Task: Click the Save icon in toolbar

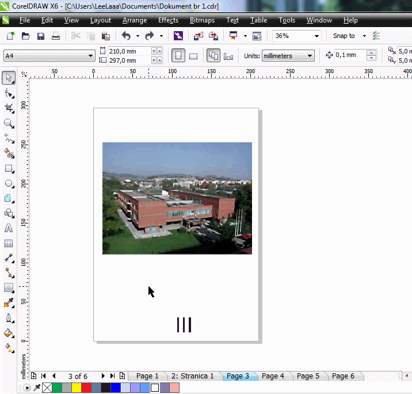Action: tap(41, 36)
